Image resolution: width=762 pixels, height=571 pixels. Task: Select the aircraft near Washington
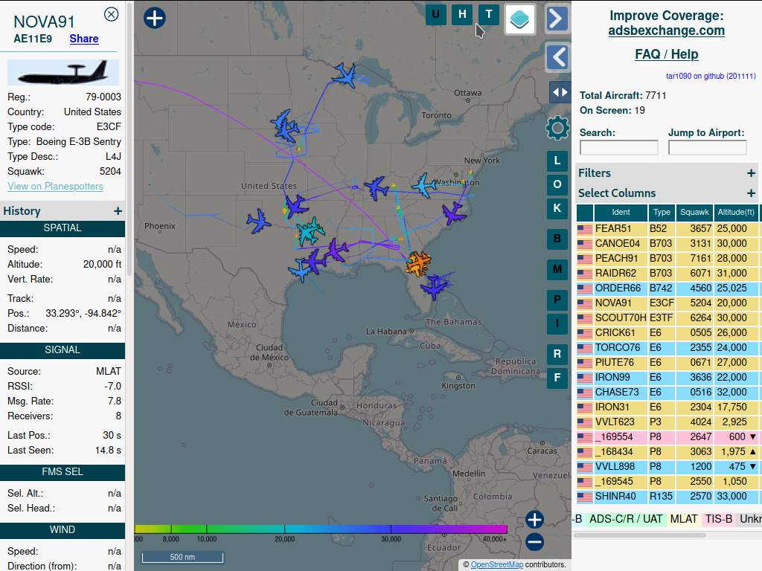[x=423, y=185]
